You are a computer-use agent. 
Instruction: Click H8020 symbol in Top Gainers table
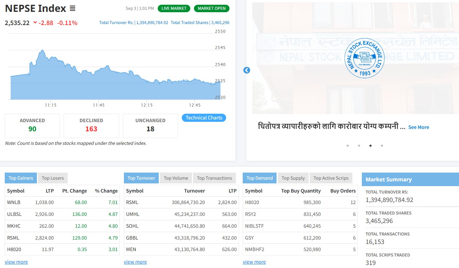(x=14, y=250)
